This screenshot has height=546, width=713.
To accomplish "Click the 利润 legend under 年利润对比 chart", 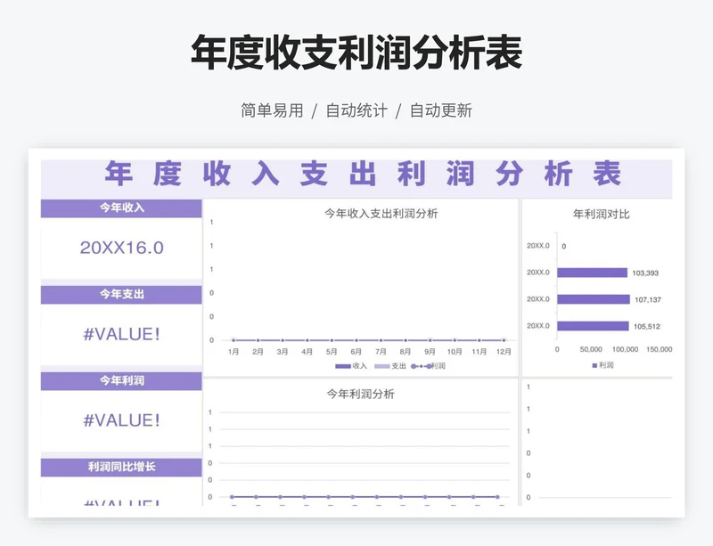I will coord(603,365).
